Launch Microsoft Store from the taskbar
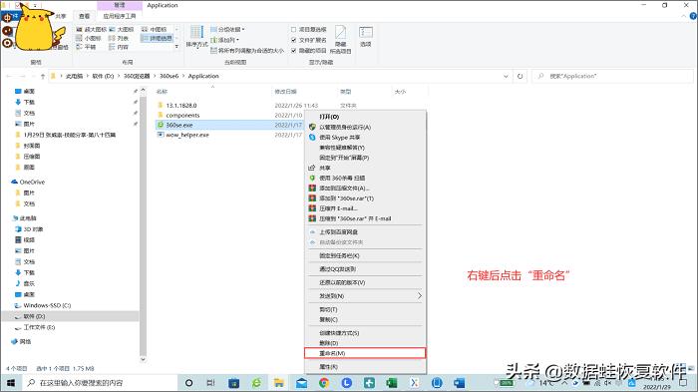698x392 pixels. tap(233, 383)
